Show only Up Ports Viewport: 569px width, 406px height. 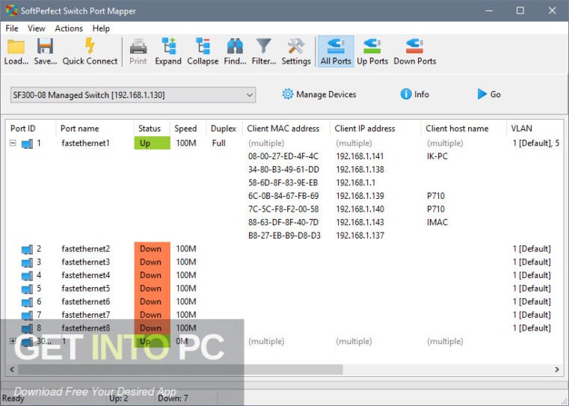click(372, 52)
